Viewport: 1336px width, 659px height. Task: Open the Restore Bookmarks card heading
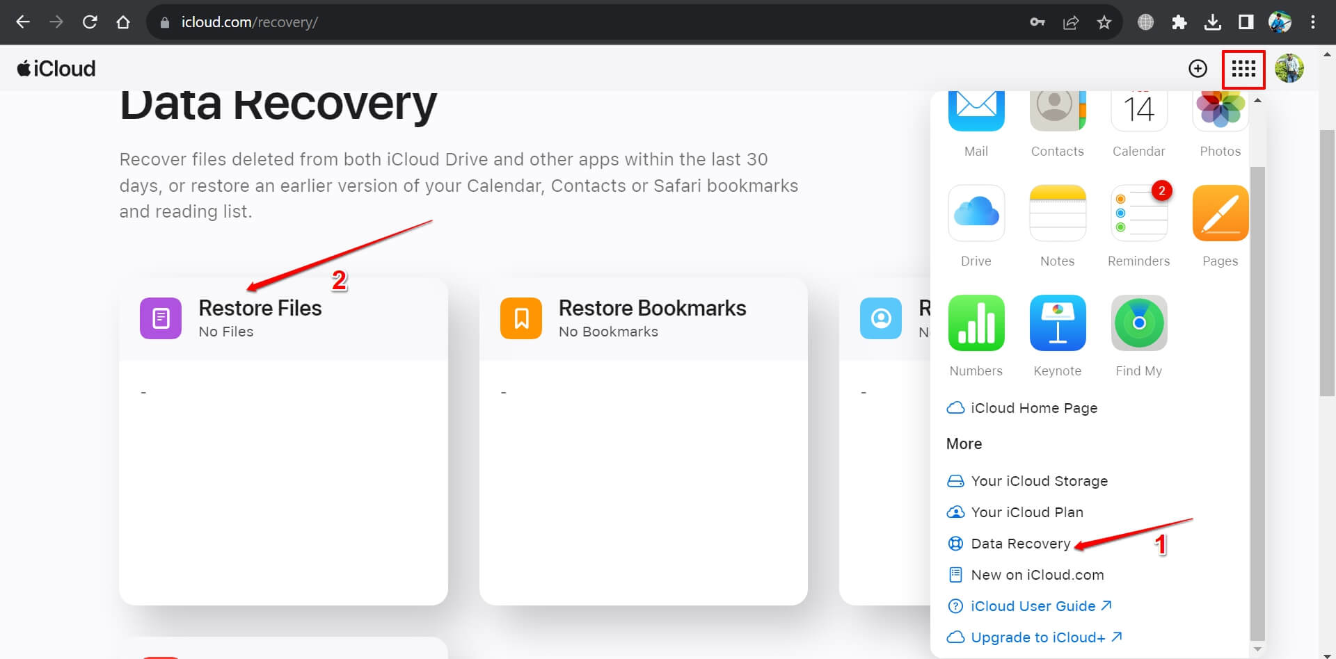(652, 308)
